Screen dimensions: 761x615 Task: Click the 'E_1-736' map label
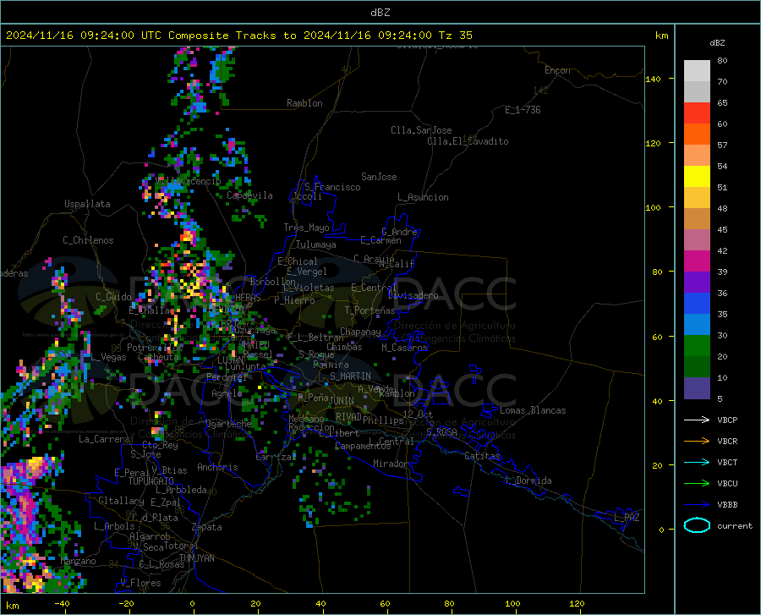tap(523, 110)
